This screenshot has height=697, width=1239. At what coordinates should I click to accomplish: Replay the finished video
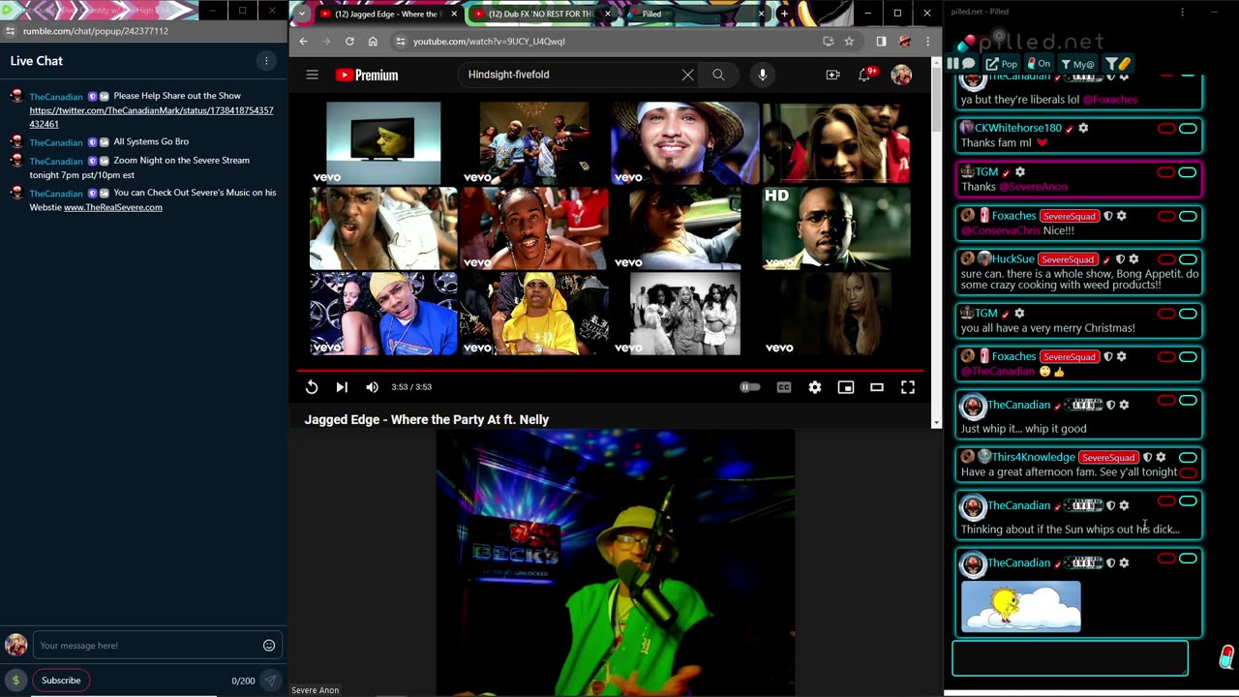(x=312, y=387)
